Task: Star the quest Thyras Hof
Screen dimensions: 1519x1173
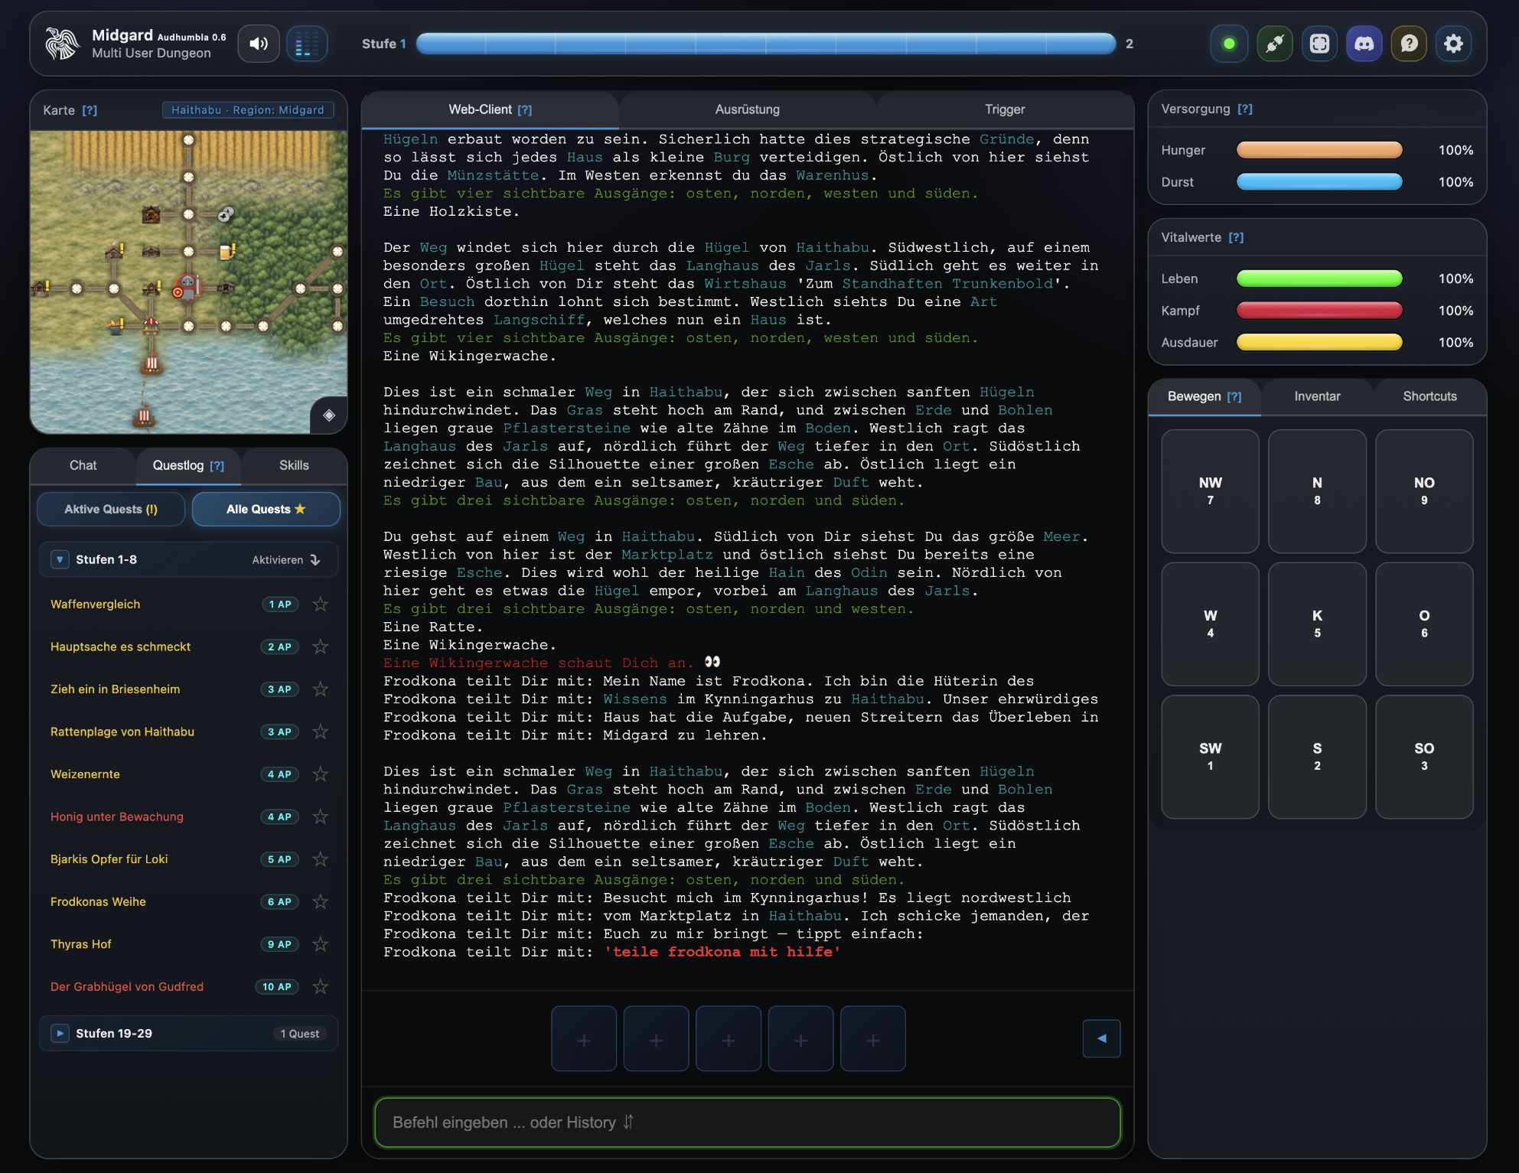Action: click(x=320, y=944)
